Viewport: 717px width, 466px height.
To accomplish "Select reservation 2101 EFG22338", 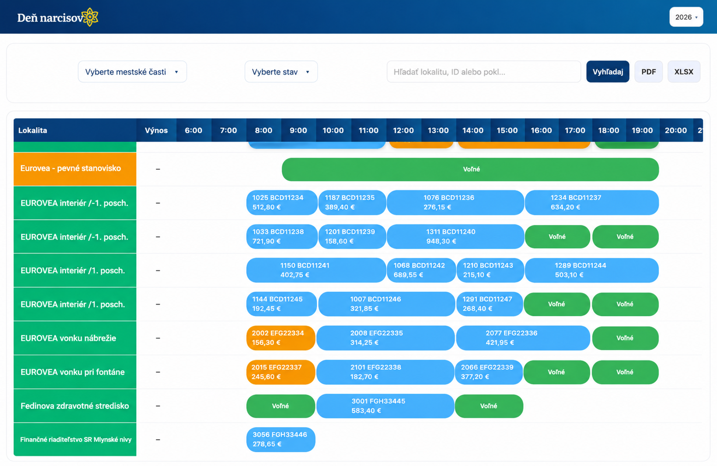I will click(385, 372).
